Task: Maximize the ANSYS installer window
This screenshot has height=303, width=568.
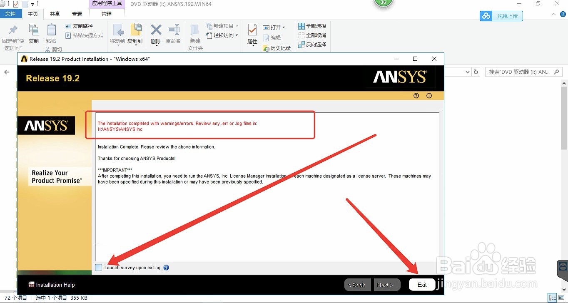Action: pos(415,59)
